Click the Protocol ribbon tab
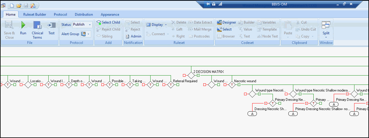 60,15
